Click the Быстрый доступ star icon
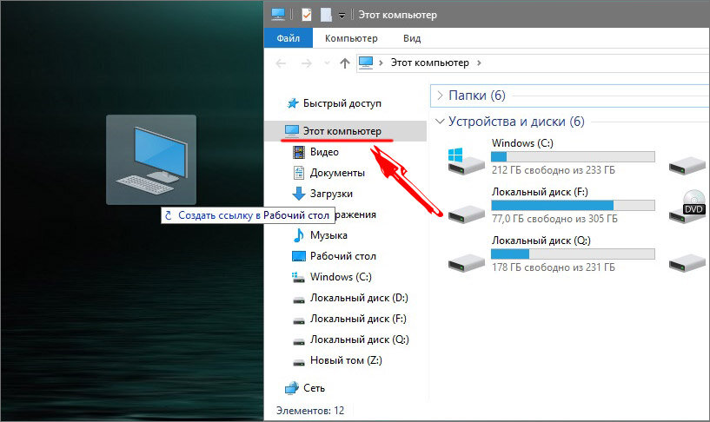 point(293,103)
